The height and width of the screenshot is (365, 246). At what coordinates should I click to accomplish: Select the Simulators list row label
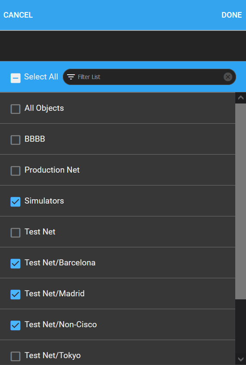click(x=44, y=201)
